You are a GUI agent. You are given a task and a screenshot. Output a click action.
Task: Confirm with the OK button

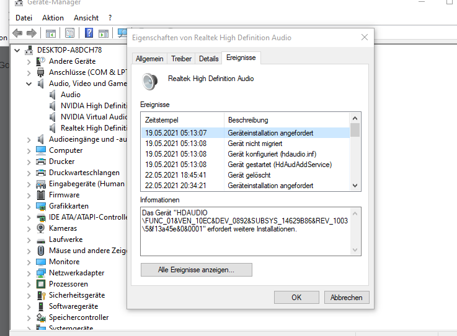point(296,297)
